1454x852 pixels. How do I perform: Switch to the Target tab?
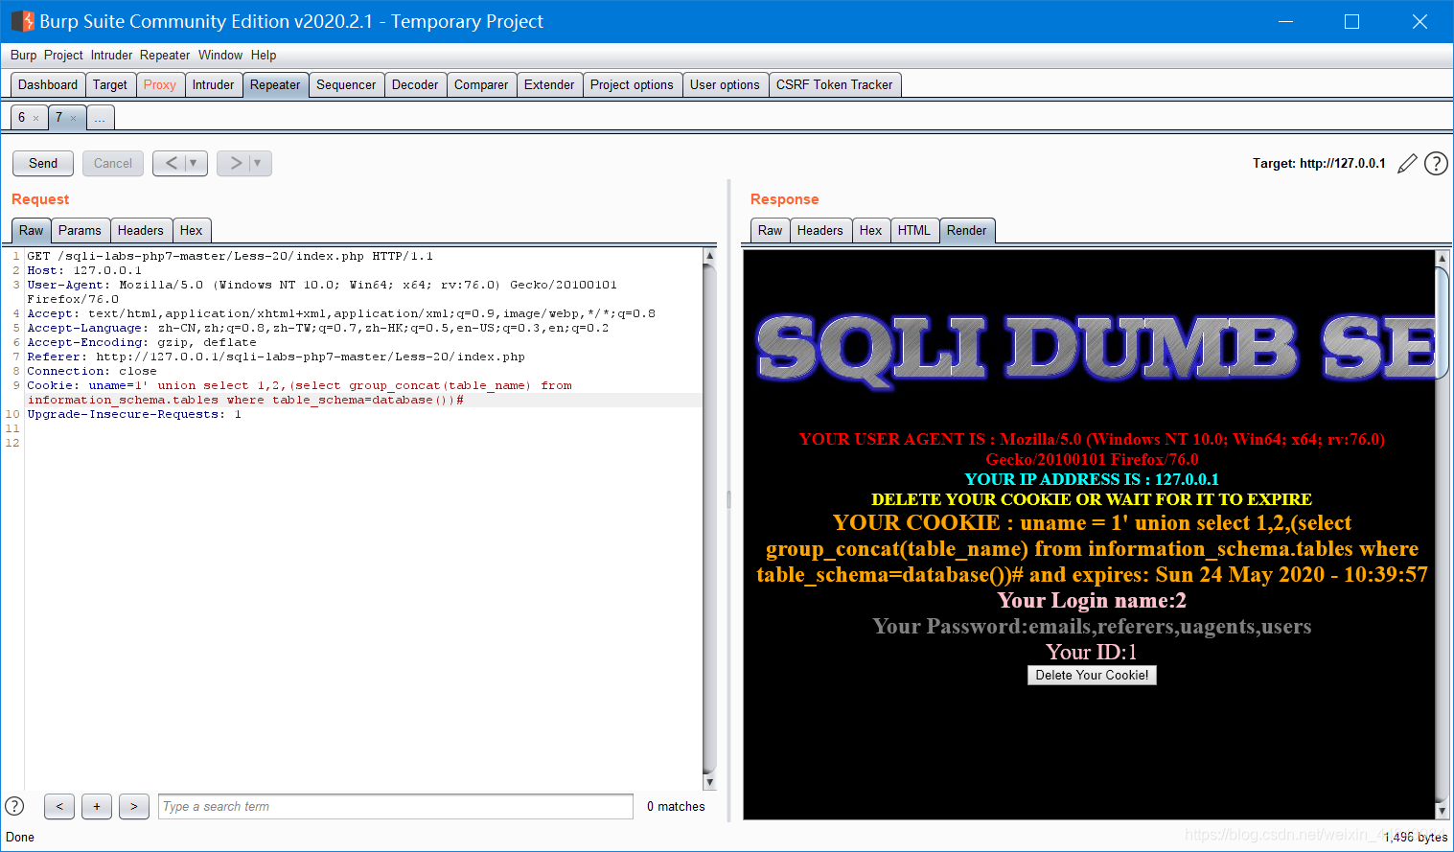point(110,84)
